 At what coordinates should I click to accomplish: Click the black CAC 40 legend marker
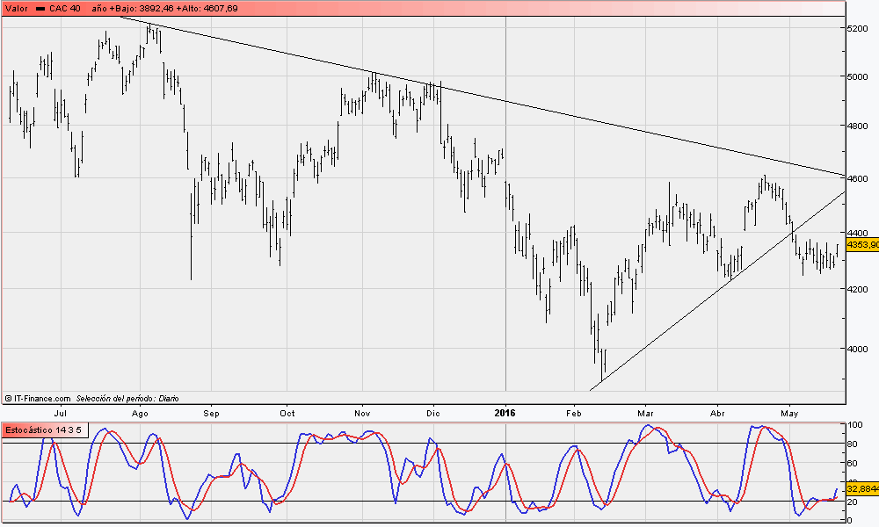[x=40, y=8]
